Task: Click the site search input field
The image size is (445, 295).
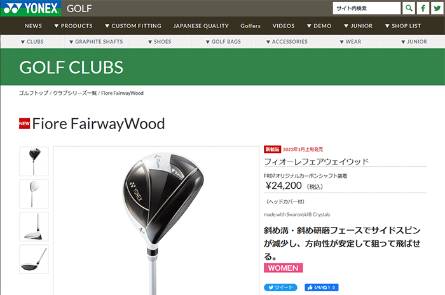Action: click(x=366, y=8)
